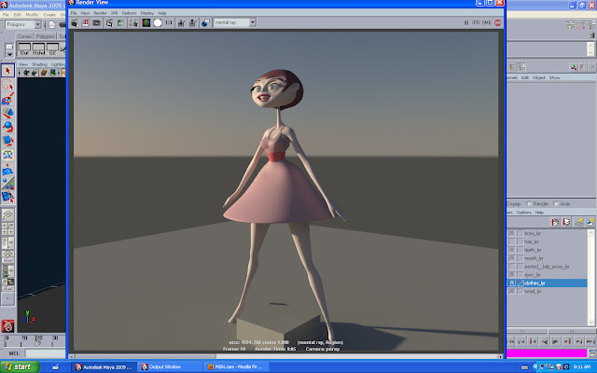Open Shading menu in viewport panel
The height and width of the screenshot is (373, 597).
click(39, 64)
